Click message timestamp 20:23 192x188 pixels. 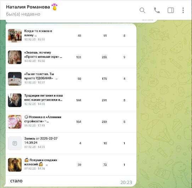pyautogui.click(x=126, y=182)
